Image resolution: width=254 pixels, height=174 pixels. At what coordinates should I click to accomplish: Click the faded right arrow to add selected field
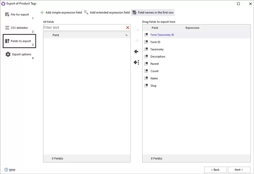coord(137,41)
